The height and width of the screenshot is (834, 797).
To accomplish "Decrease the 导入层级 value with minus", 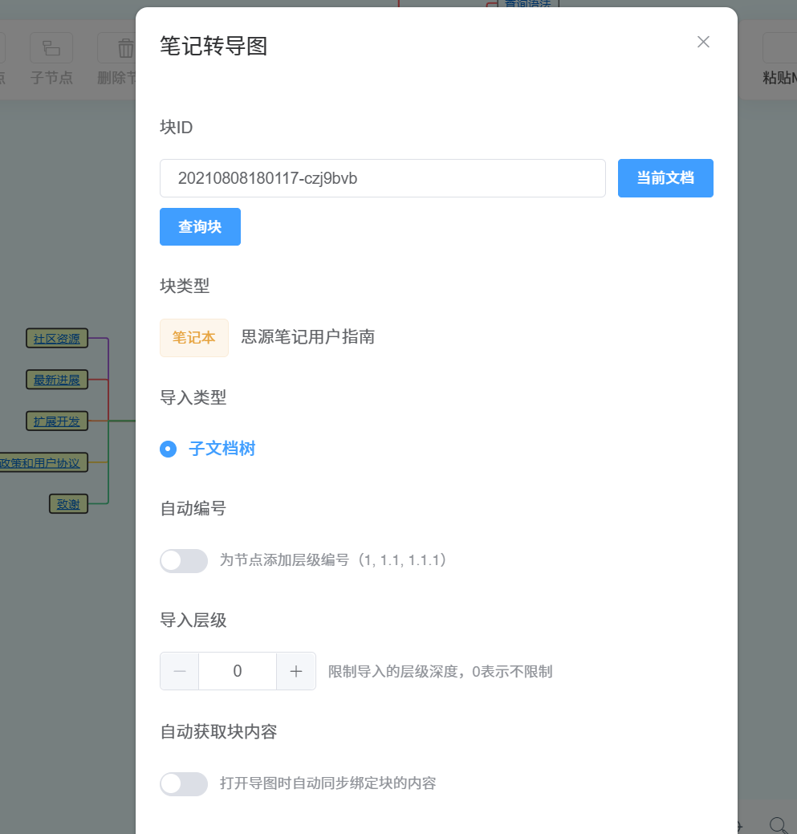I will point(180,671).
